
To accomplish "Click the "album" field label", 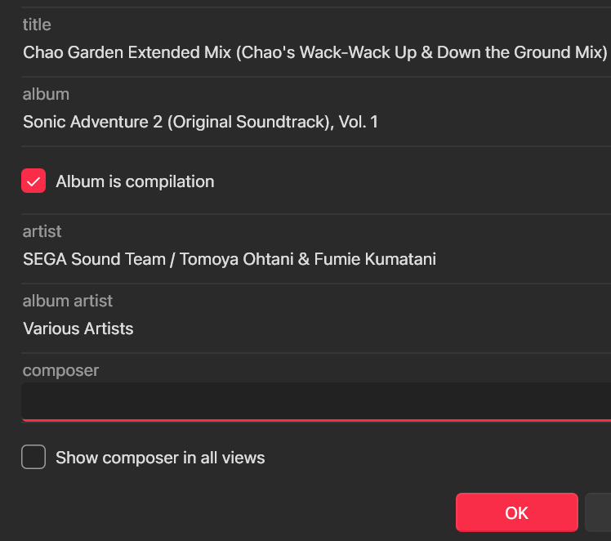I will [x=46, y=95].
